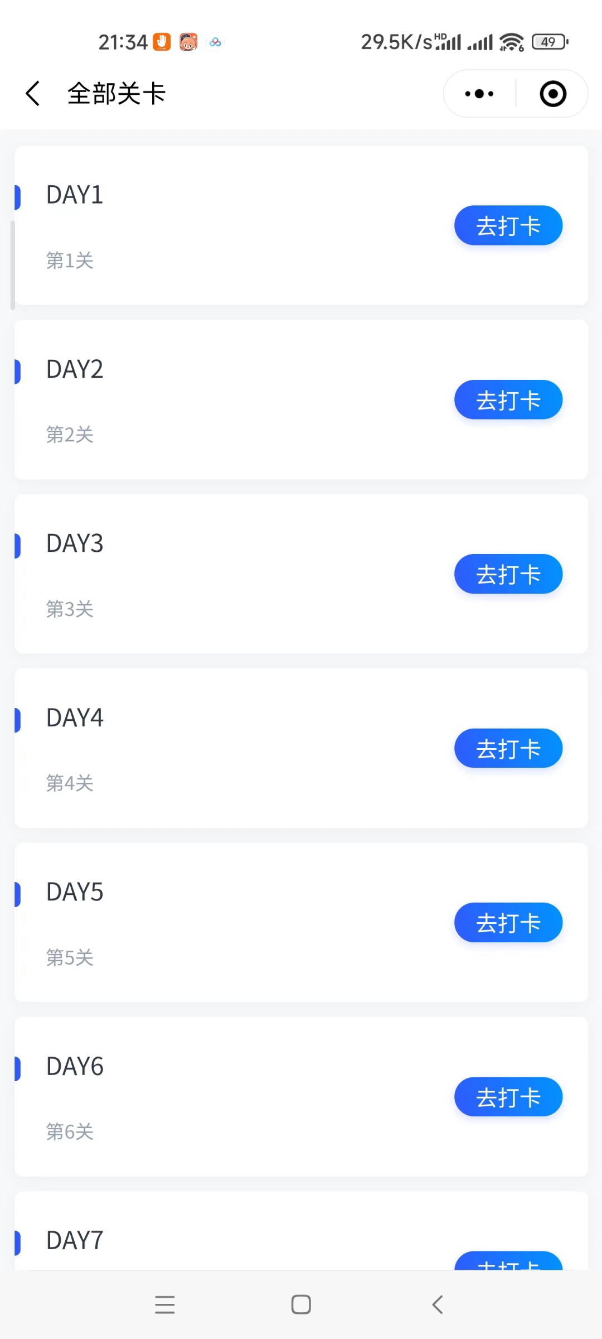
Task: Click the vertical scrollbar at left edge
Action: 12,265
